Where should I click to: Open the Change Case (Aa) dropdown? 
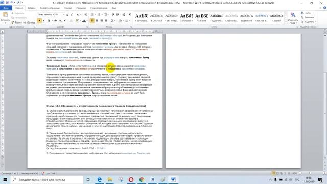78,15
